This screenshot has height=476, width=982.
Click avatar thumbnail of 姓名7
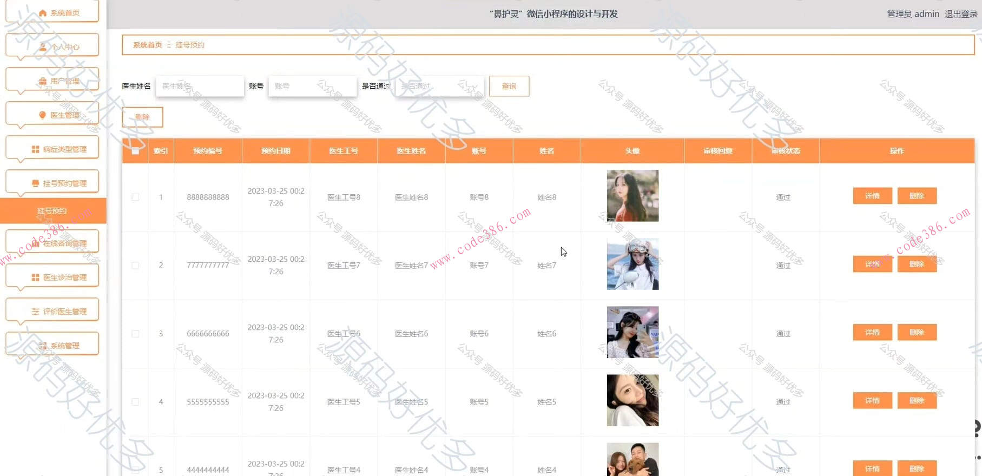click(632, 264)
